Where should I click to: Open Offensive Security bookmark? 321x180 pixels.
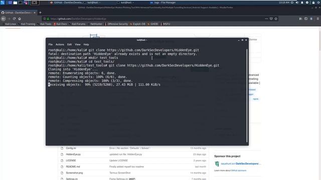pos(116,24)
